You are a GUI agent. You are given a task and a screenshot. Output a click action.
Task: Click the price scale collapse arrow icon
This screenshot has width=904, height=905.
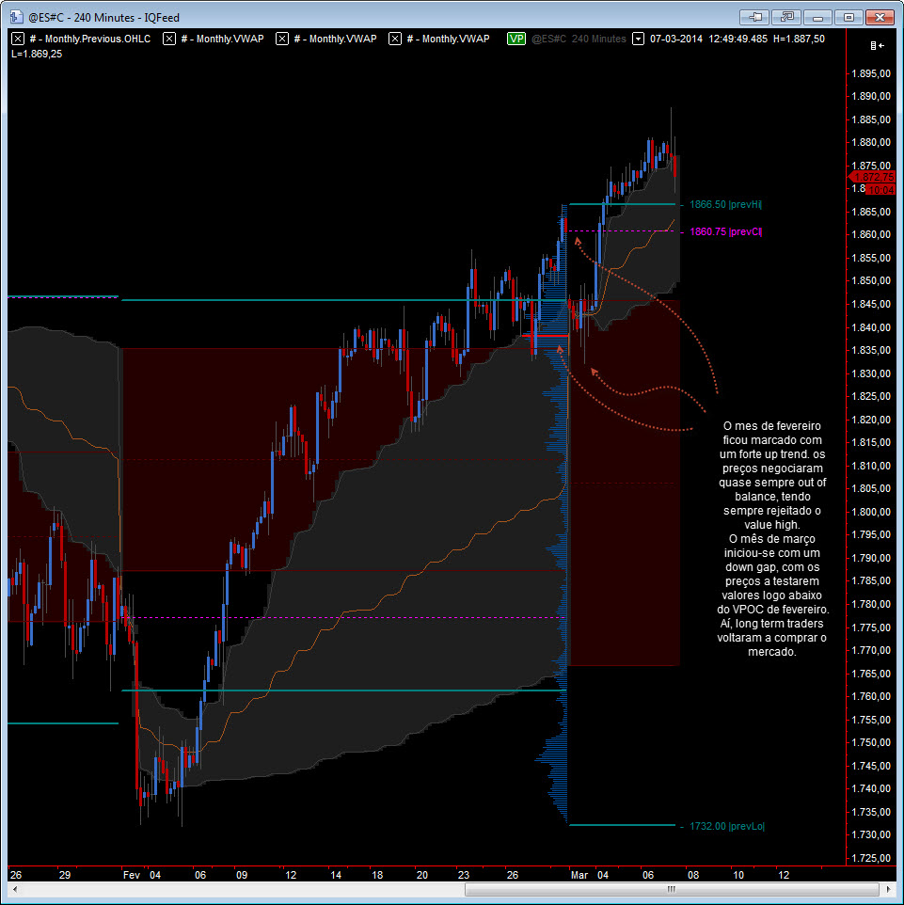[x=877, y=45]
